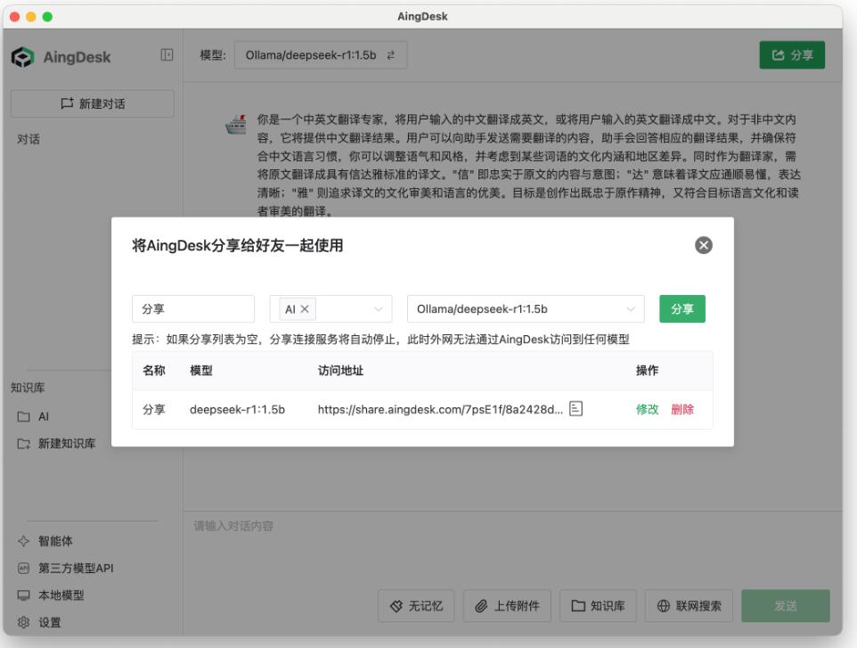Viewport: 857px width, 648px height.
Task: Expand the knowledge base dropdown
Action: point(378,309)
